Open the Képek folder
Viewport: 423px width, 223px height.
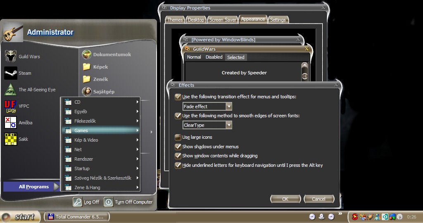tap(100, 67)
